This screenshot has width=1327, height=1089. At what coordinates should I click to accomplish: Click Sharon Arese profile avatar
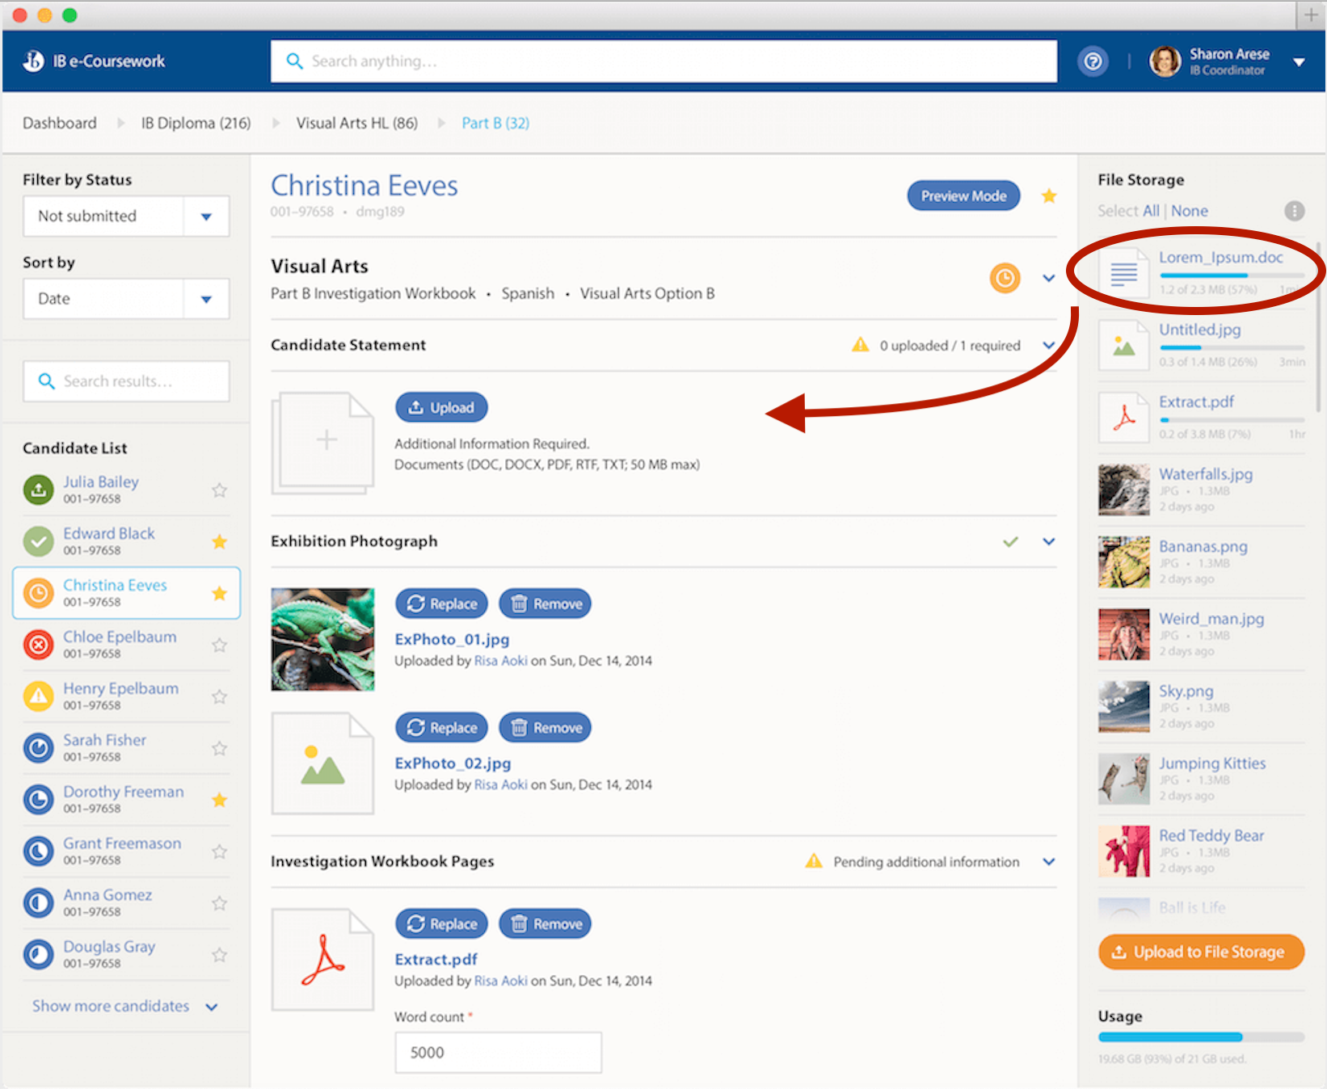click(x=1165, y=61)
